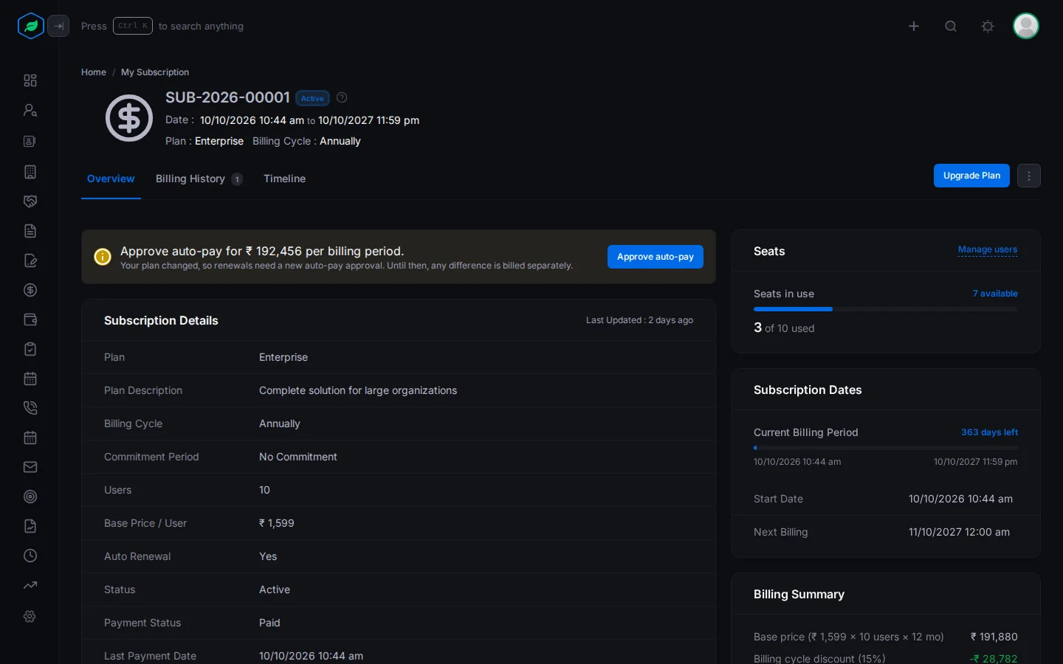Click the large dollar subscription icon
This screenshot has width=1063, height=664.
(129, 118)
